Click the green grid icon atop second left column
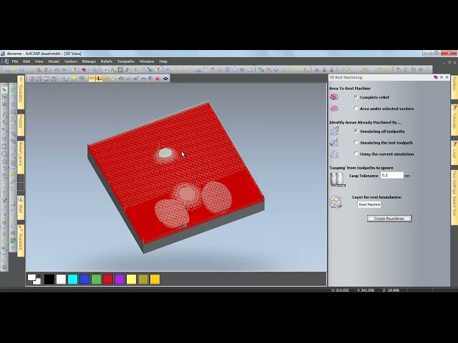The width and height of the screenshot is (458, 343). 13,90
